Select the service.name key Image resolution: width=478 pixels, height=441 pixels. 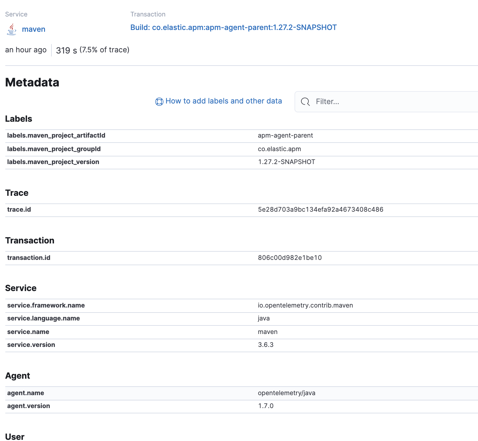28,332
